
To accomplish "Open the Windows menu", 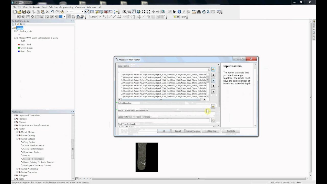I will [x=91, y=7].
